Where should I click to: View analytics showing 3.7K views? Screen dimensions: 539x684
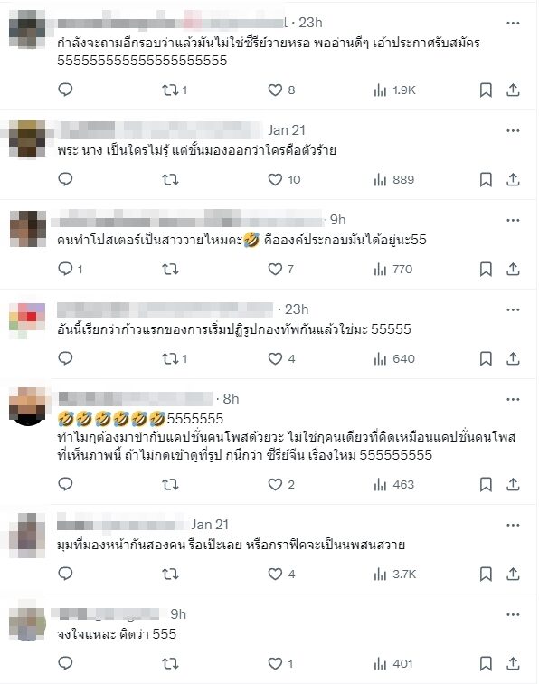click(x=395, y=574)
